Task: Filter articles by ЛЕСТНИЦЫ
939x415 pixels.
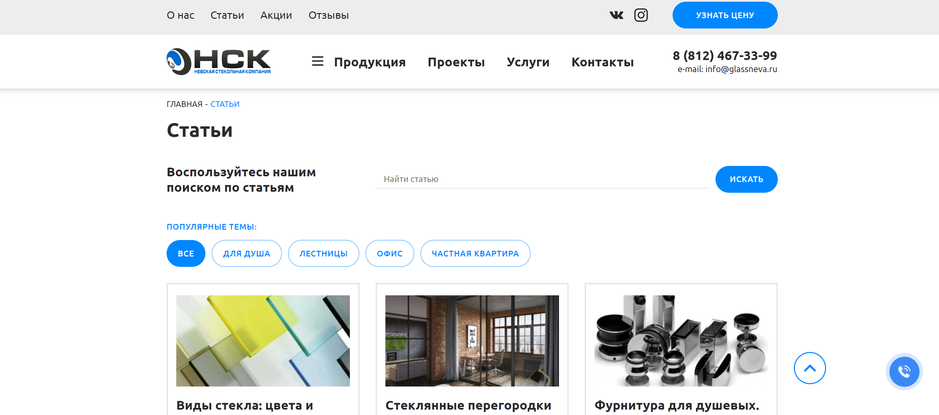Action: (324, 253)
